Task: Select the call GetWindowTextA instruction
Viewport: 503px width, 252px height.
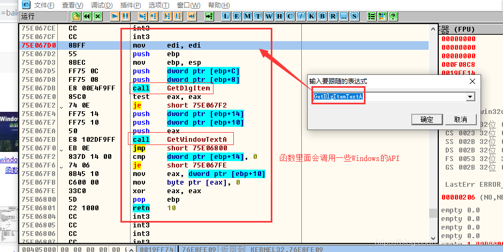Action: tap(180, 140)
